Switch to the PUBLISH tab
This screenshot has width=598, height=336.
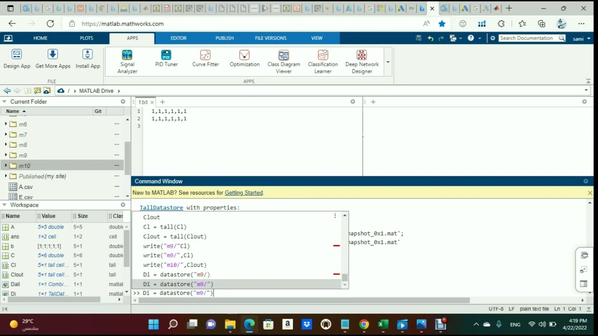[x=225, y=38]
